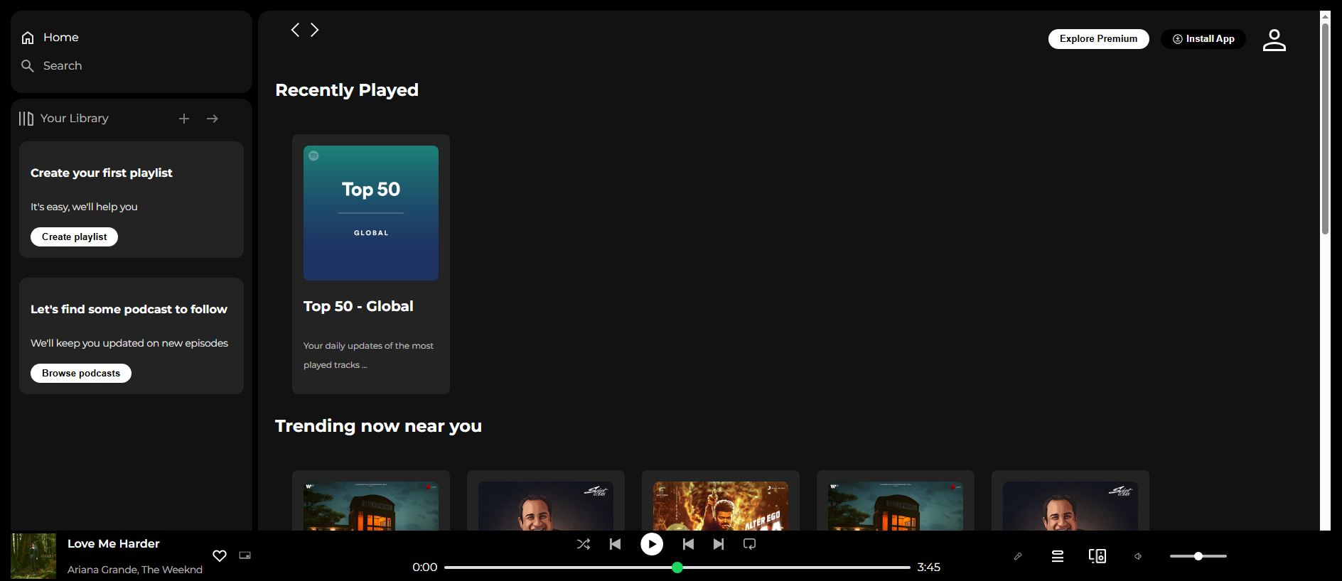Open the user profile icon
This screenshot has width=1342, height=581.
coord(1274,40)
